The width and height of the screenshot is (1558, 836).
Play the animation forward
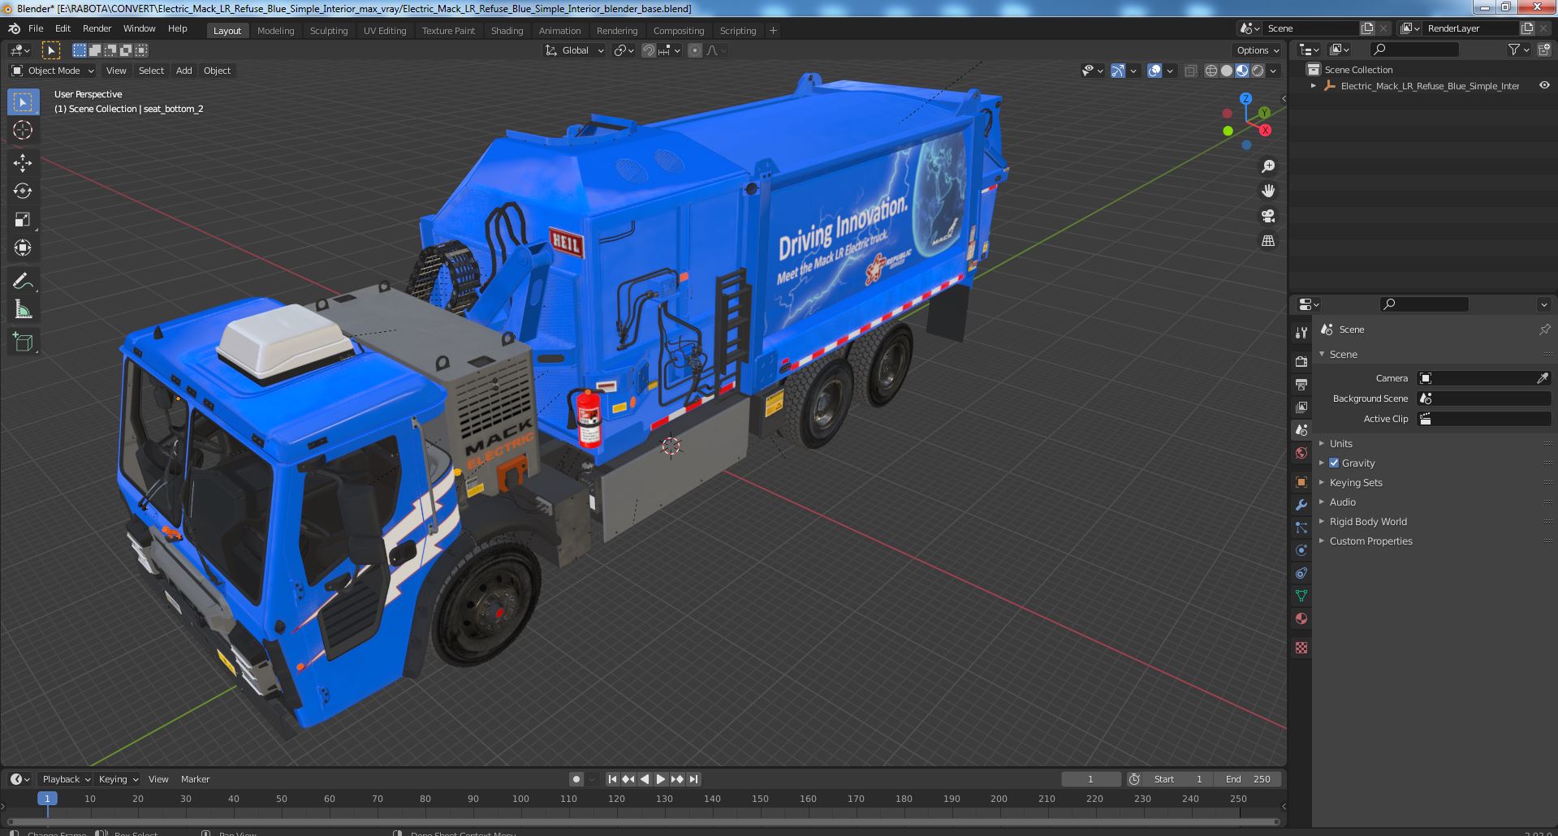pyautogui.click(x=661, y=779)
